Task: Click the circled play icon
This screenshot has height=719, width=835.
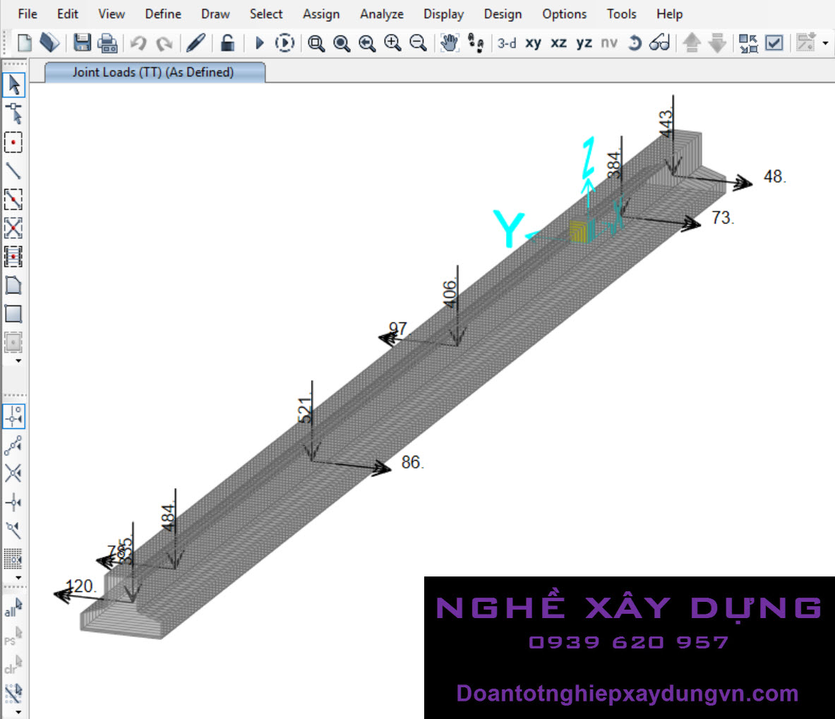Action: coord(284,42)
